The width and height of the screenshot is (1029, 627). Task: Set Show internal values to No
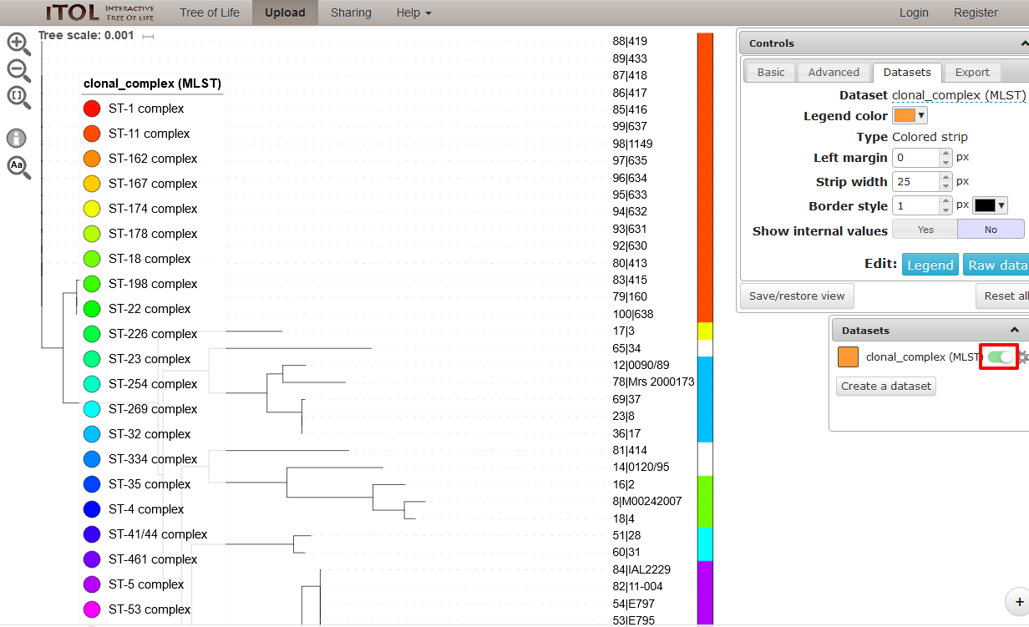point(991,230)
